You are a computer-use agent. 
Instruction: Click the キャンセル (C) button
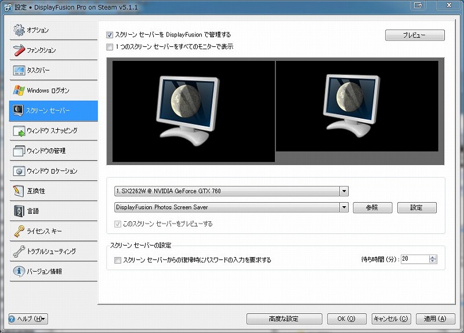coord(391,319)
